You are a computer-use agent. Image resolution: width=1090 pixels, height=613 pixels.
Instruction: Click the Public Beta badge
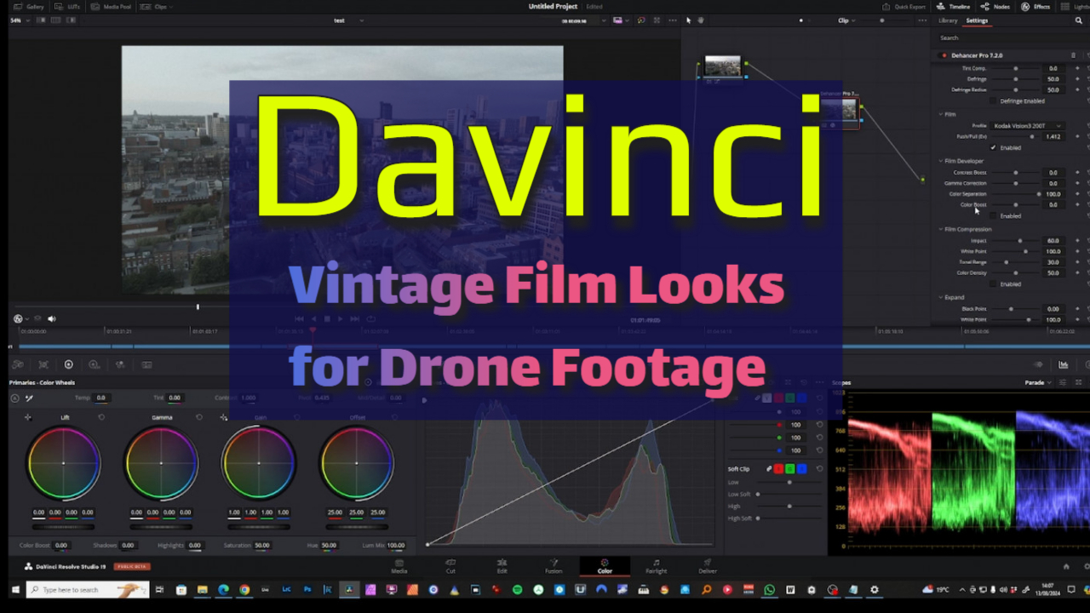[x=134, y=565]
